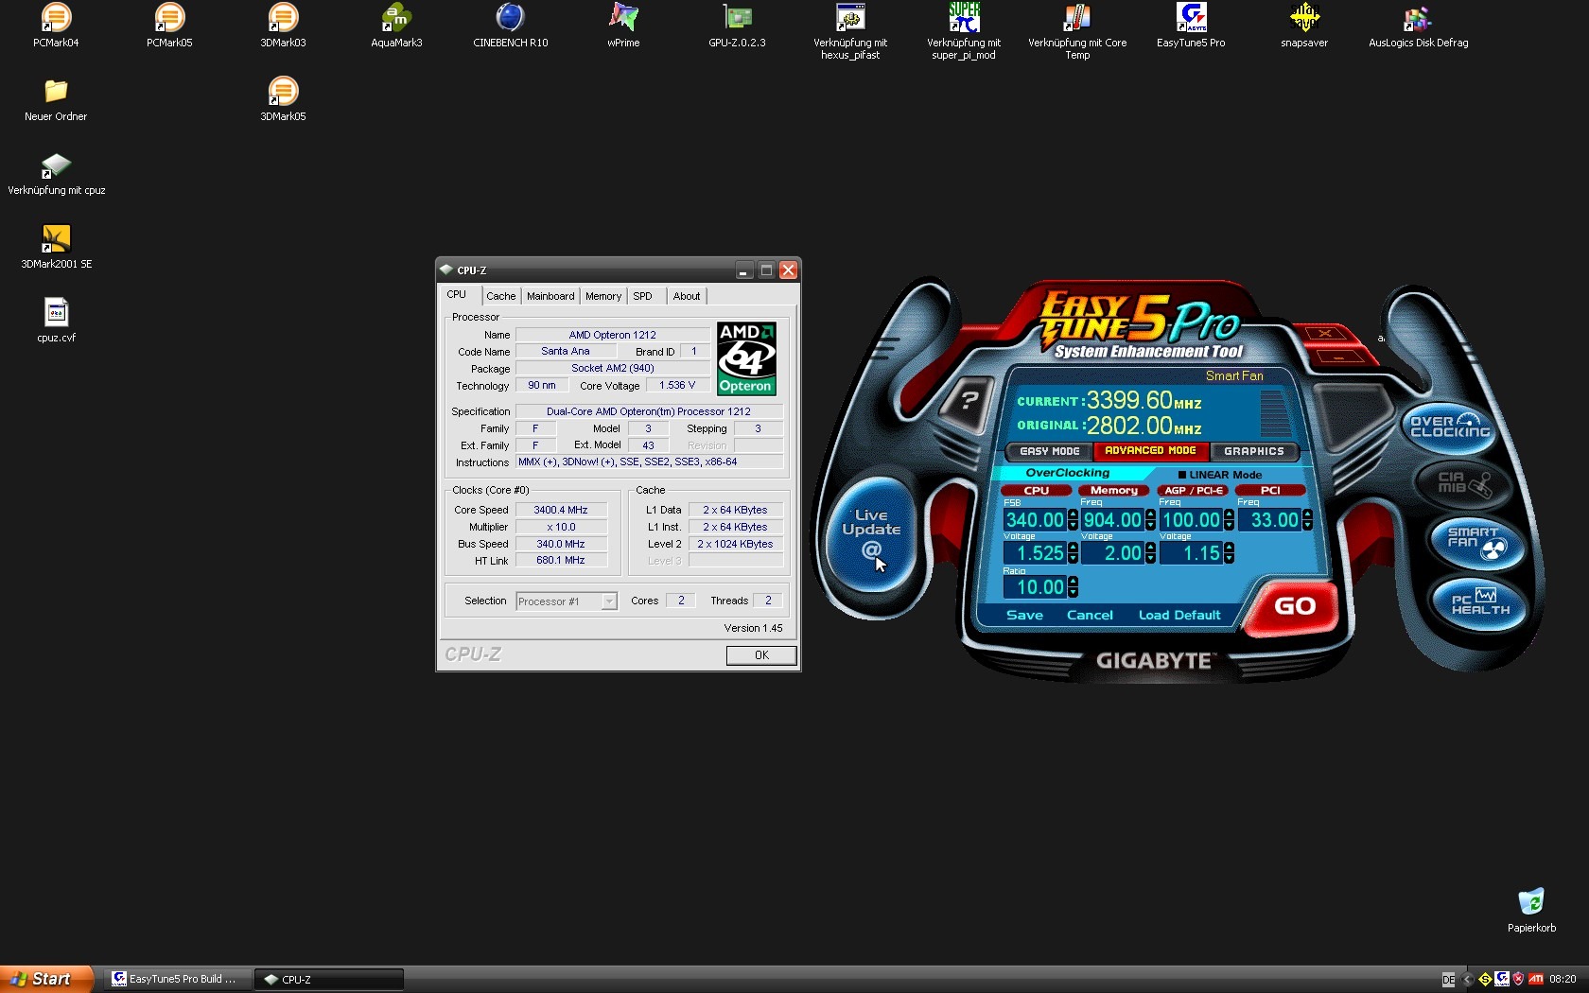
Task: Switch EasyTune to Easy Mode
Action: click(x=1049, y=451)
